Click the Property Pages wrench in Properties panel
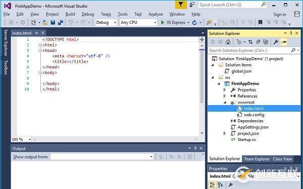 click(x=230, y=185)
